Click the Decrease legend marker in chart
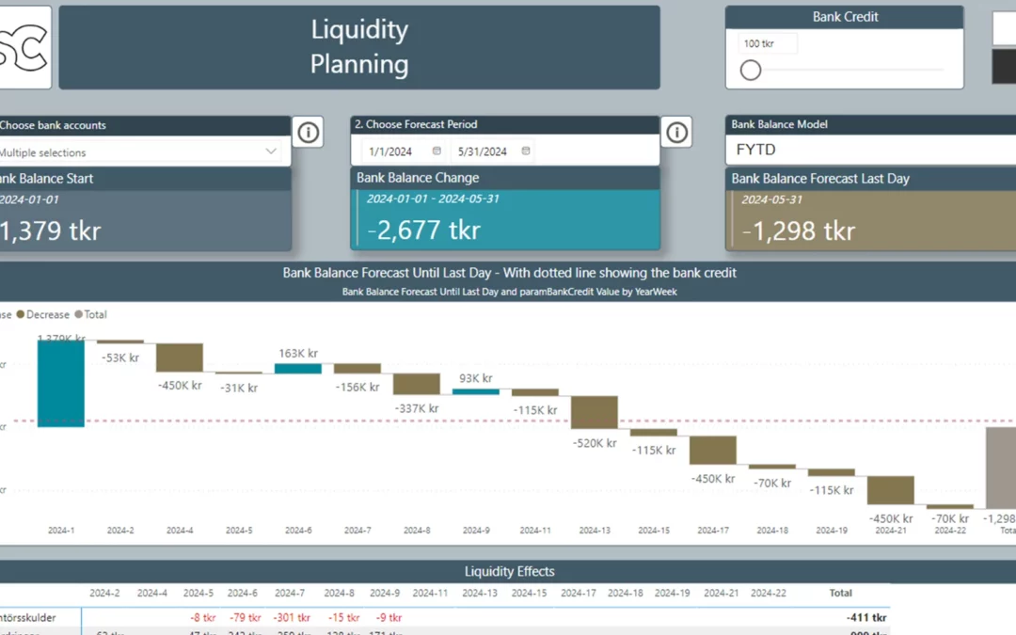Image resolution: width=1016 pixels, height=635 pixels. pyautogui.click(x=22, y=315)
